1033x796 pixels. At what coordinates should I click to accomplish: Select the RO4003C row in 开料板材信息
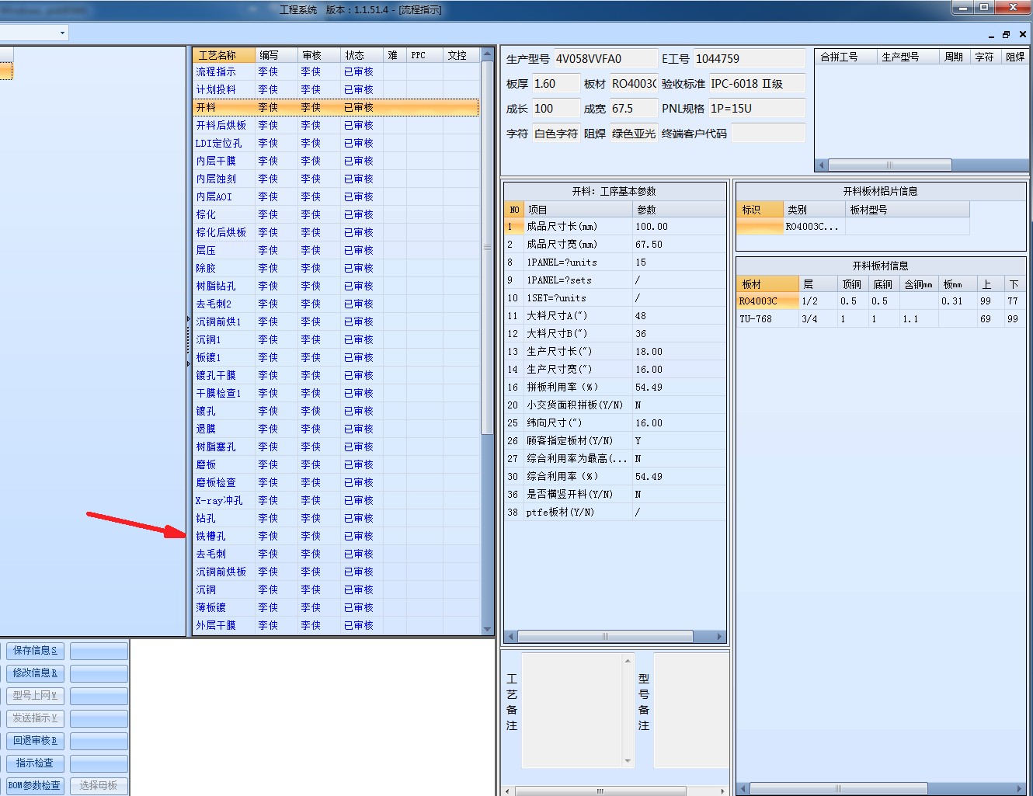tap(880, 301)
